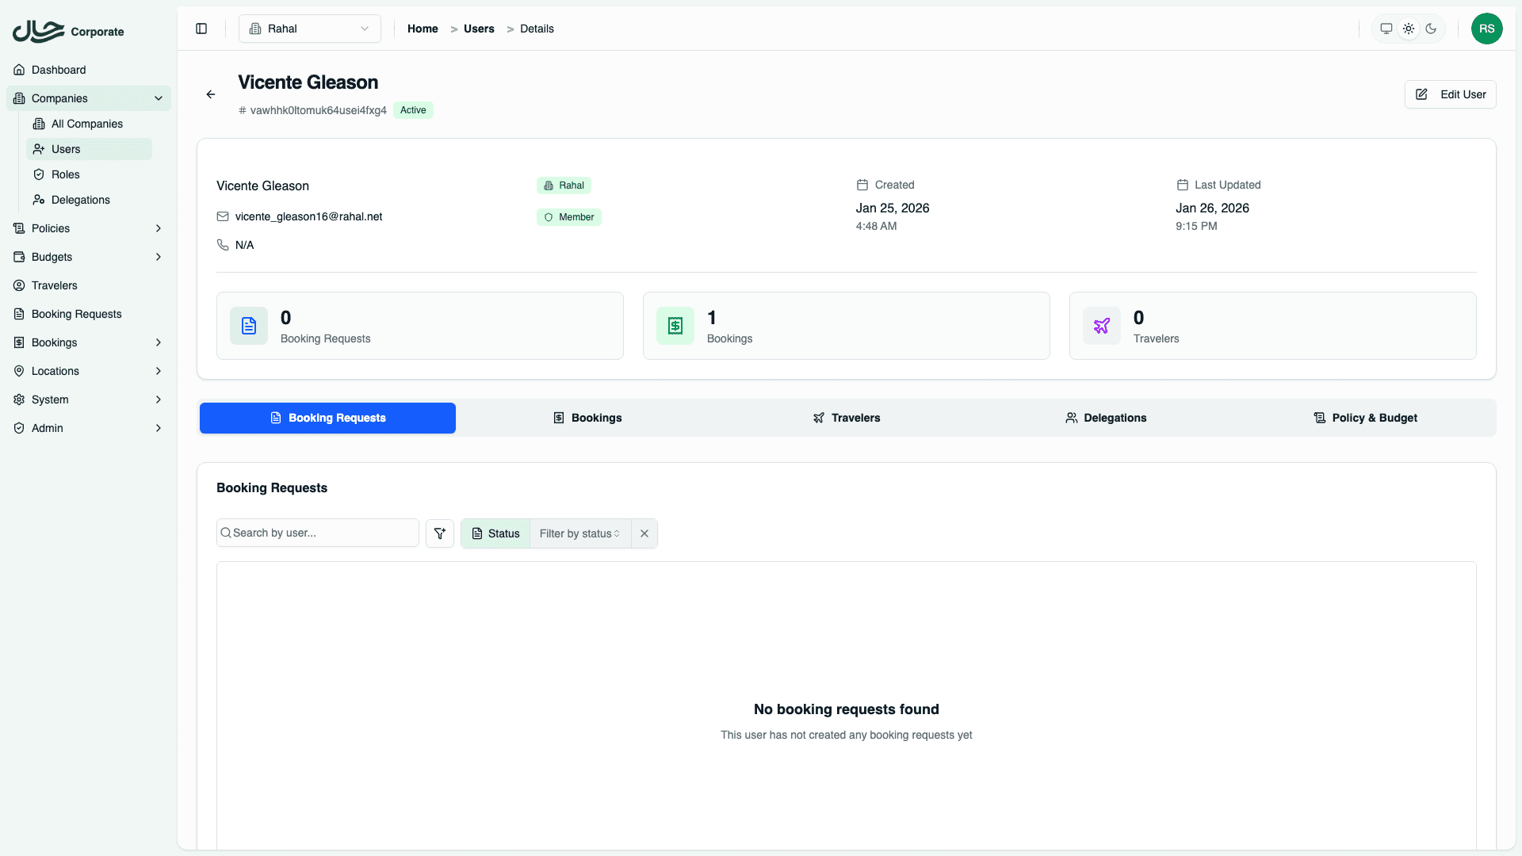Open the Filter by status dropdown

coord(579,533)
